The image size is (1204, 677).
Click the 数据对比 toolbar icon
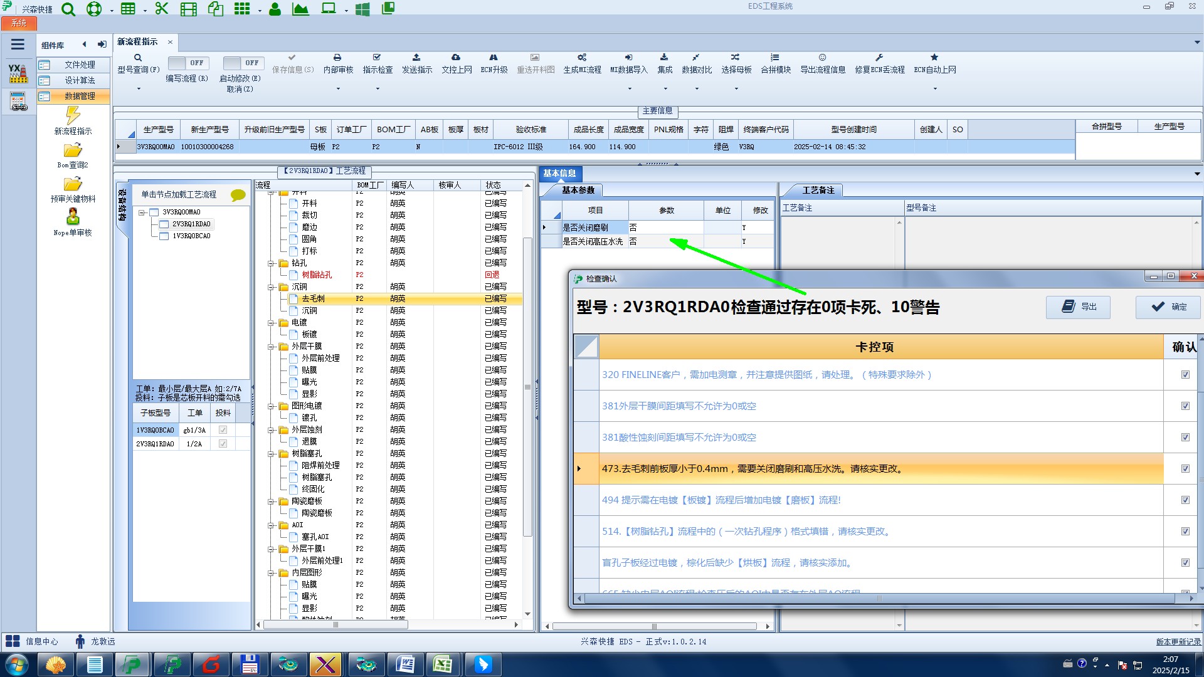point(696,57)
